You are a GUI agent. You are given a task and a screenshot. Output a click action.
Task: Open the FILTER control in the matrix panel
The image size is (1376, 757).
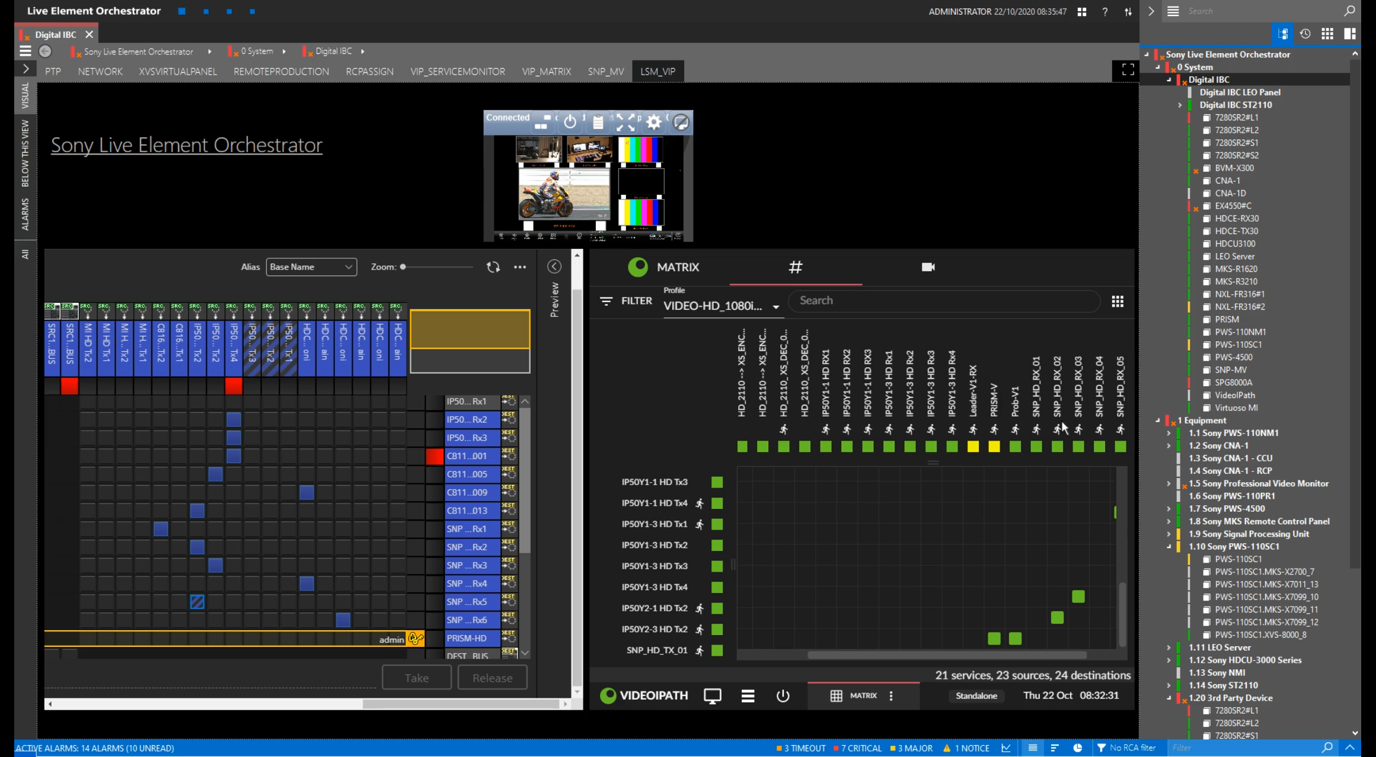tap(625, 301)
